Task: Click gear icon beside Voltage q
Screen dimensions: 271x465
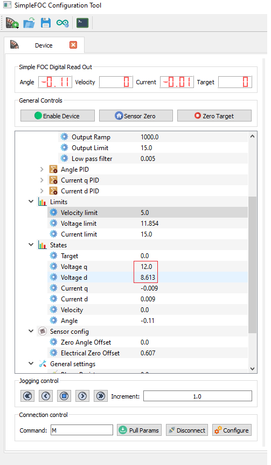Action: [x=53, y=266]
